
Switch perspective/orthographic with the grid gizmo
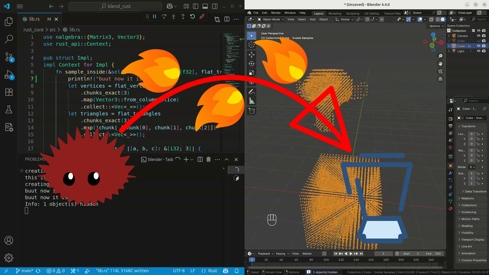[x=440, y=79]
